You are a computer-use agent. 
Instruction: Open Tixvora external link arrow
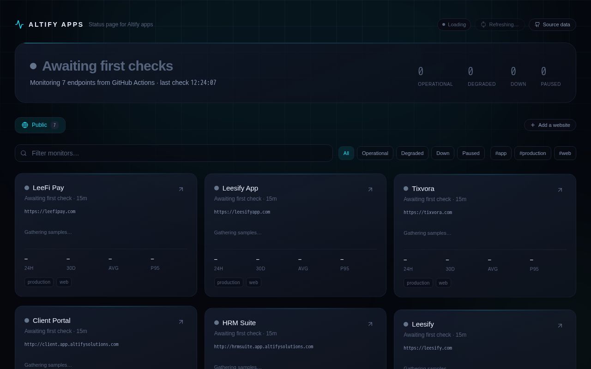pyautogui.click(x=560, y=190)
